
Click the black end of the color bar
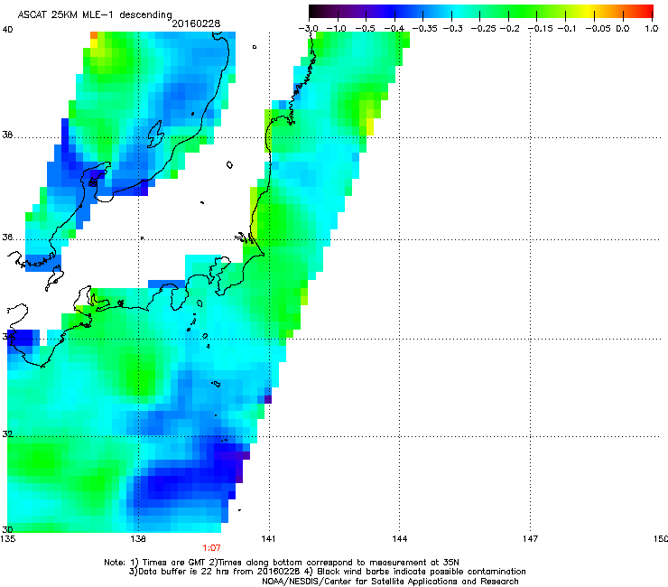click(x=315, y=12)
